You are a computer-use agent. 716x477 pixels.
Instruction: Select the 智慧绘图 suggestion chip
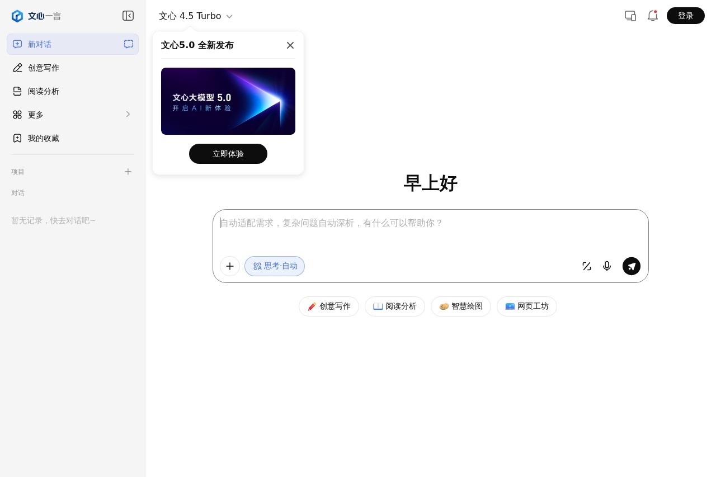pyautogui.click(x=461, y=306)
